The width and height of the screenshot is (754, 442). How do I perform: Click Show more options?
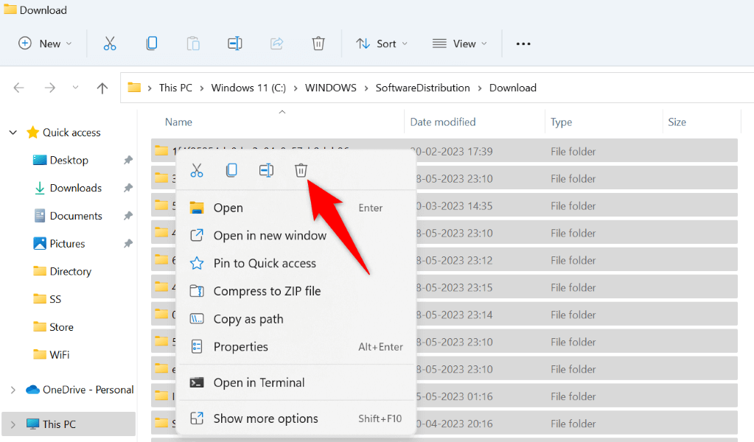pos(296,419)
